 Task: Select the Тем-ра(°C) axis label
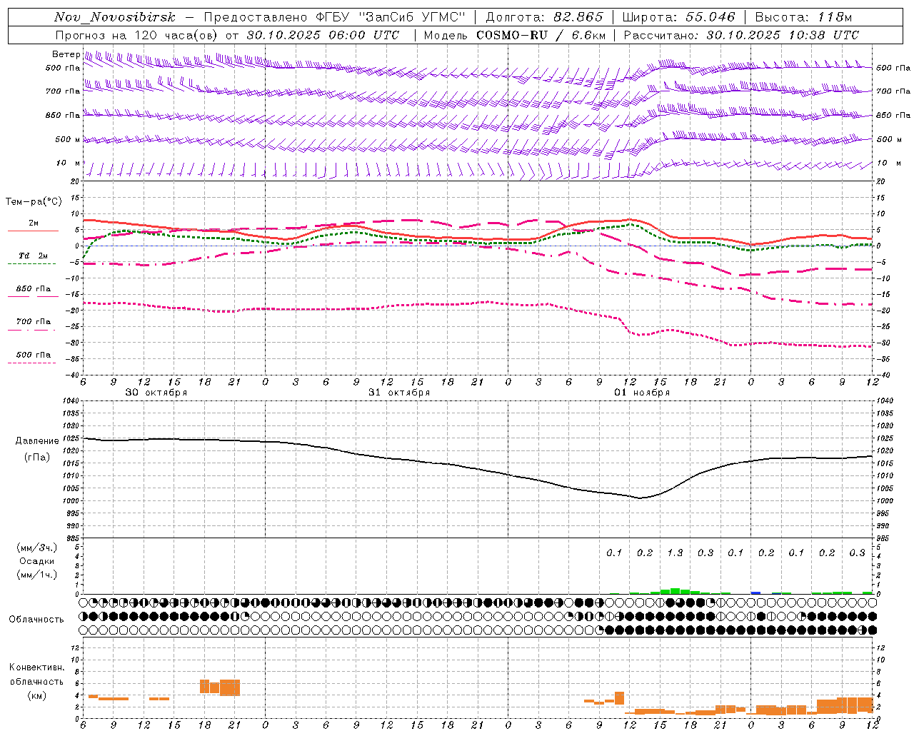34,202
